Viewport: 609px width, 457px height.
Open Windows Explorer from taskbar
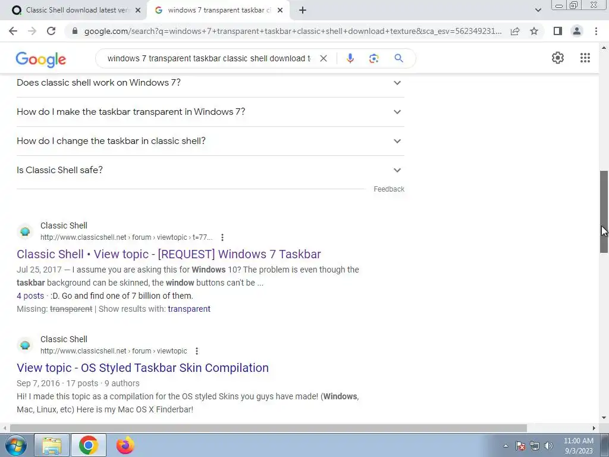52,445
